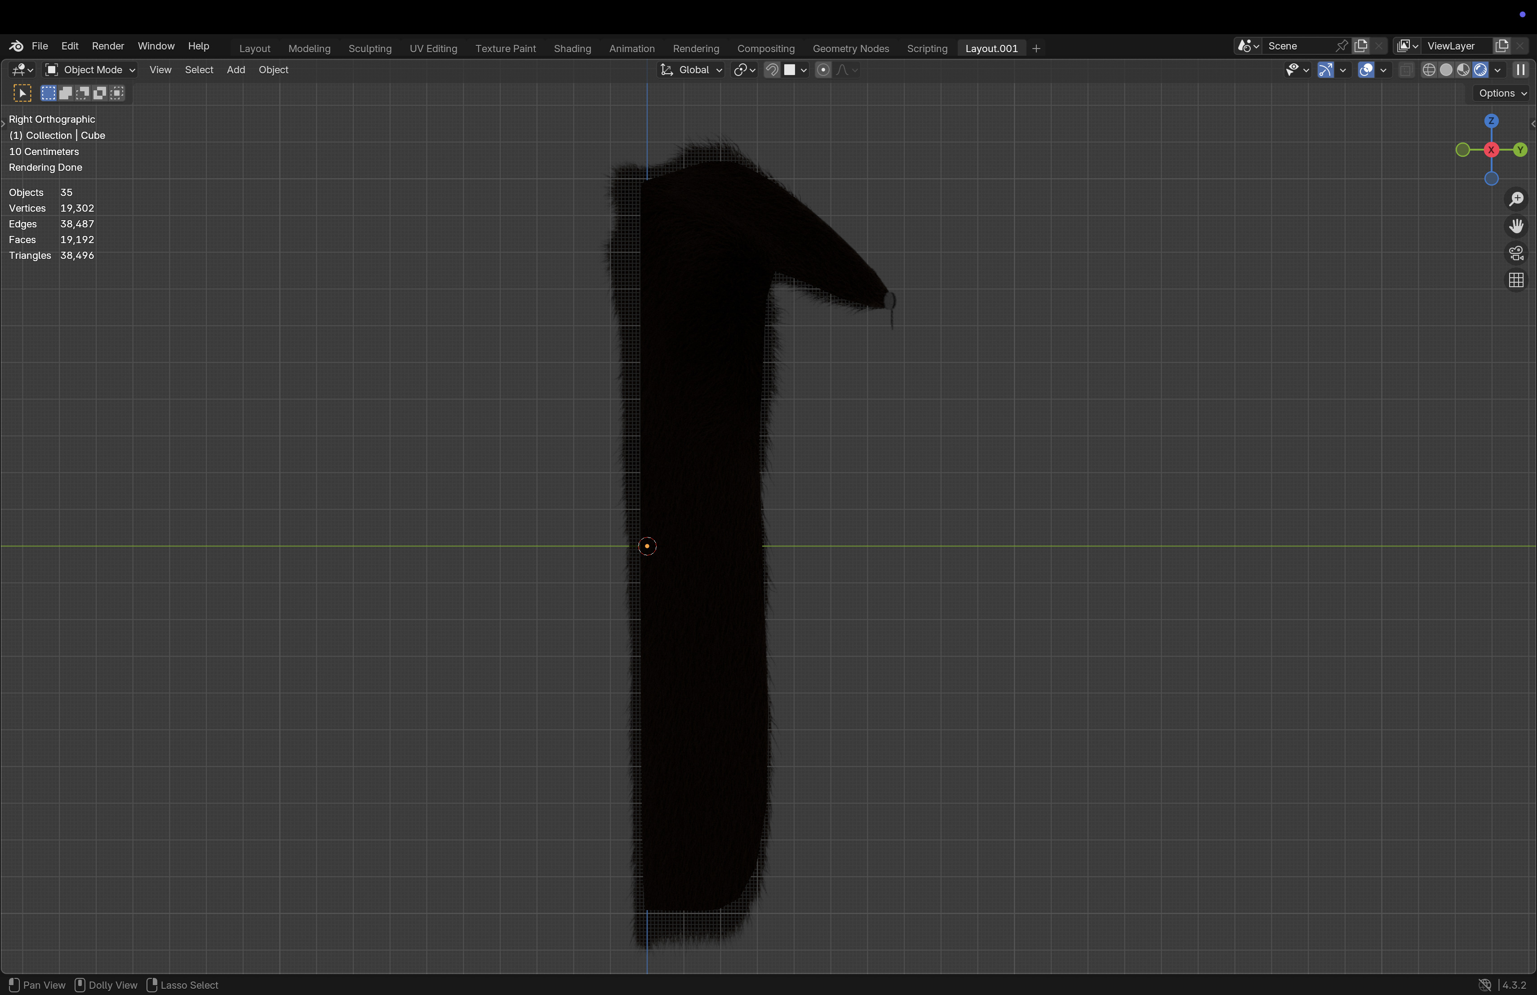Add a new workspace with plus button
Image resolution: width=1537 pixels, height=995 pixels.
point(1036,49)
